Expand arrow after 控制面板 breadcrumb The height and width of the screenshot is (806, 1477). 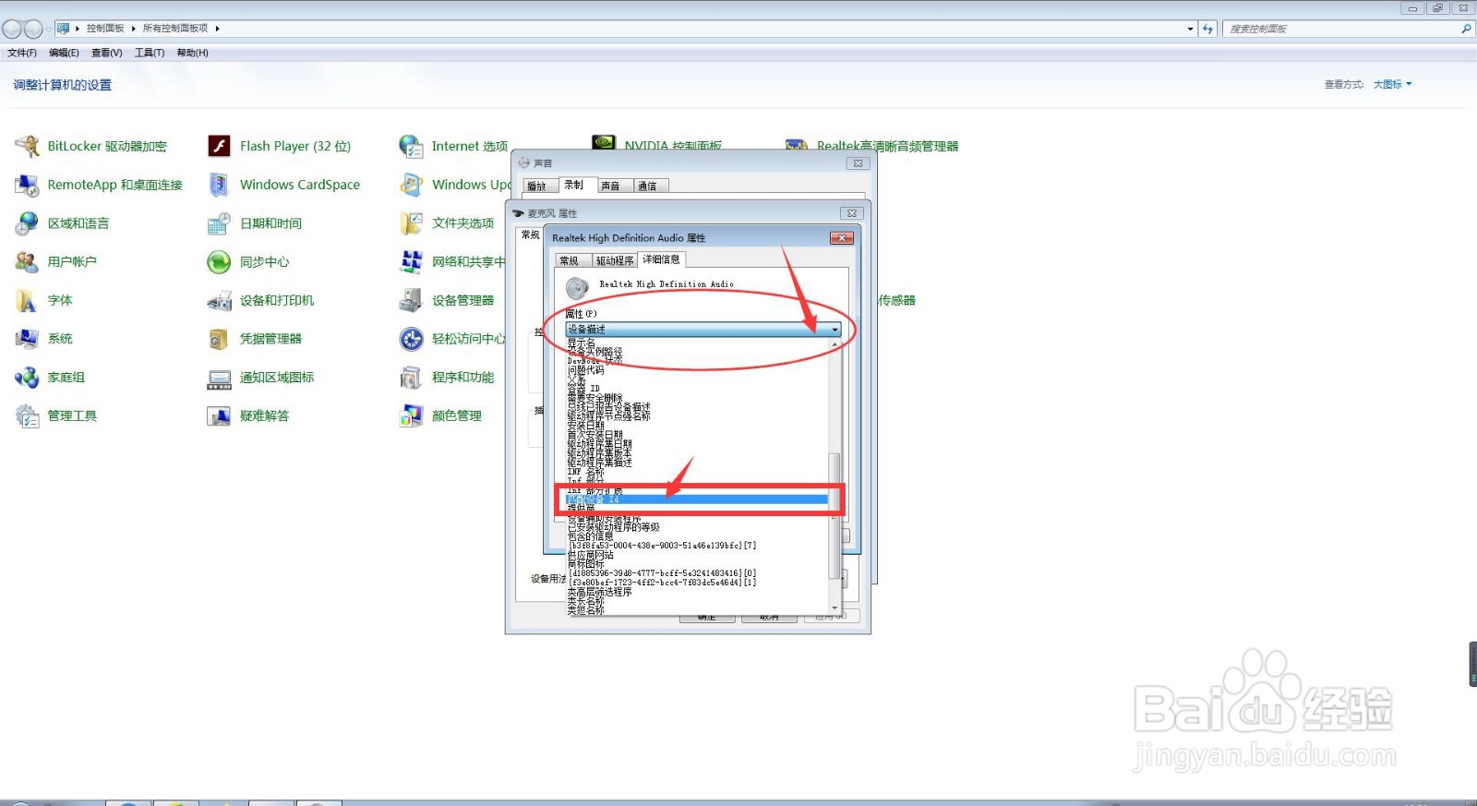coord(133,29)
